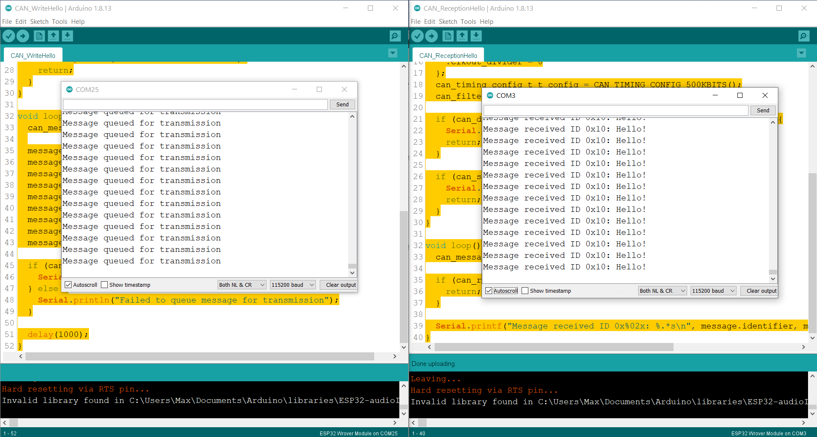Screen dimensions: 817x437
Task: Click horizontal scrollbar in CAN_ReceptionHello editor
Action: [554, 347]
